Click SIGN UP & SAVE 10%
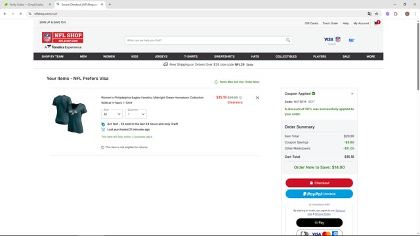Image resolution: width=420 pixels, height=236 pixels. click(x=52, y=22)
